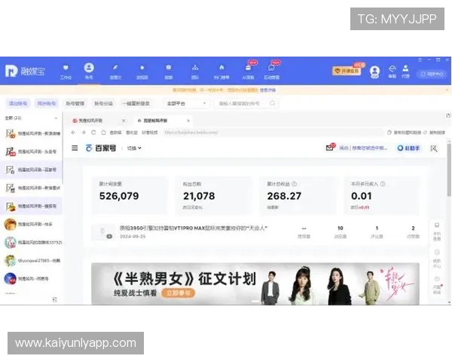Click the 百家号 logo
Viewport: 452px width, 362px height.
pos(101,148)
